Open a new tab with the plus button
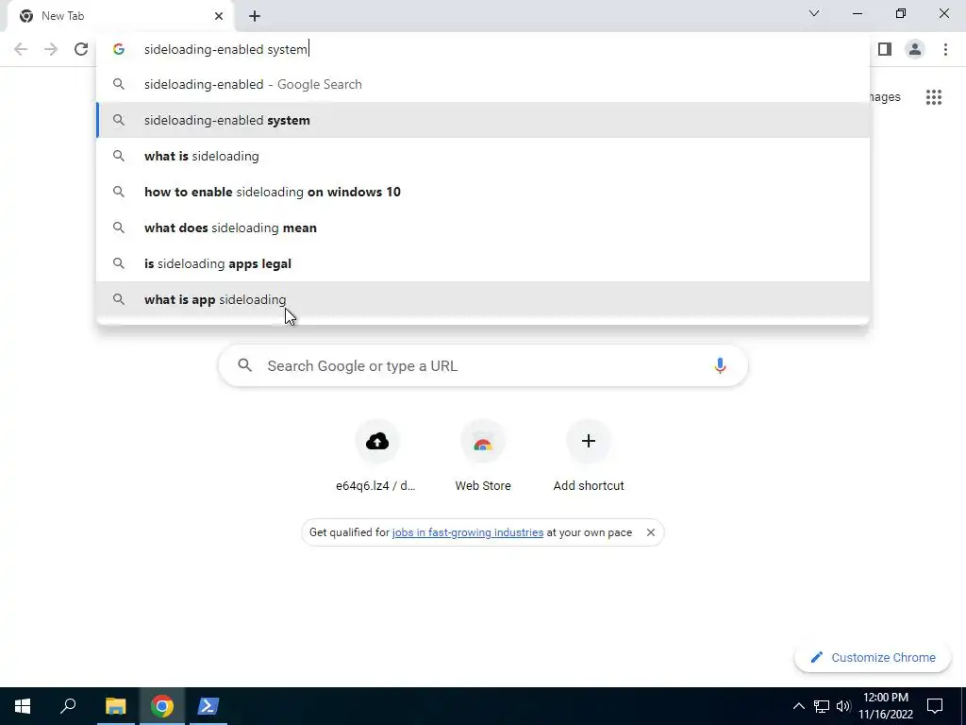 255,16
